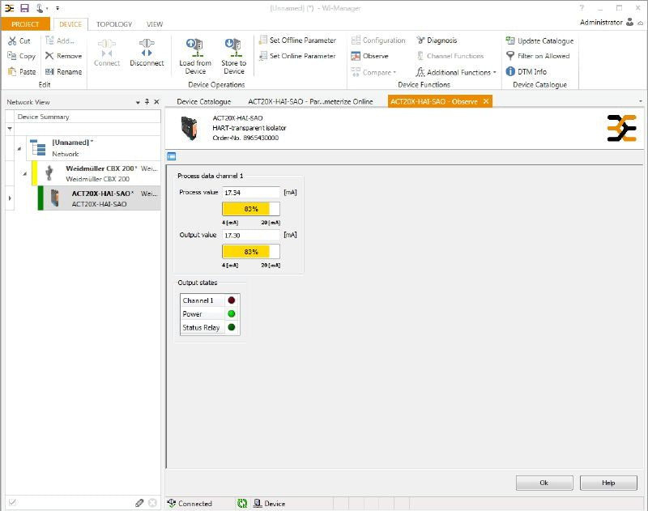
Task: Collapse the Weidmüller CBX 200 tree node
Action: [25, 173]
